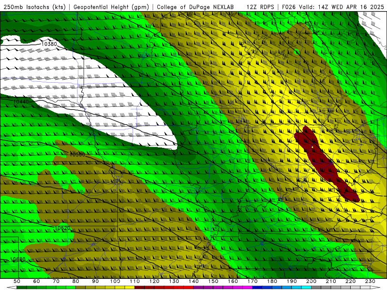Click the 80 knot colorbar label

[76, 281]
